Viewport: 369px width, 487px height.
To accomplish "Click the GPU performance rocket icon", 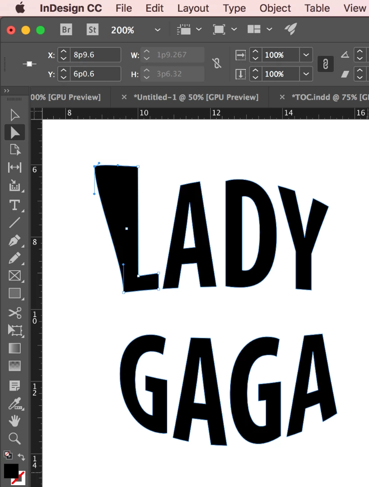I will tap(291, 29).
